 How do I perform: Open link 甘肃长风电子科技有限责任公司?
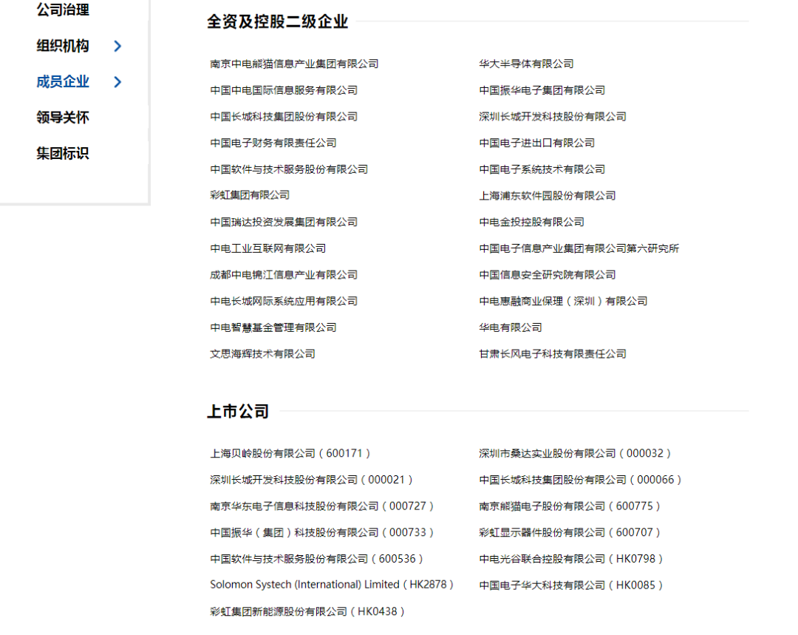tap(553, 354)
